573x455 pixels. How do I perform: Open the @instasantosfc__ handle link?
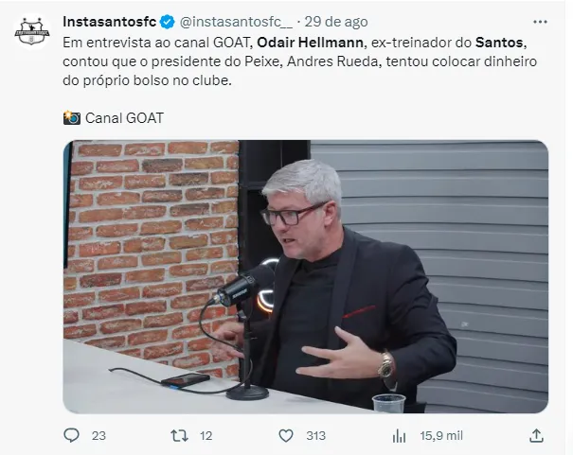coord(236,22)
